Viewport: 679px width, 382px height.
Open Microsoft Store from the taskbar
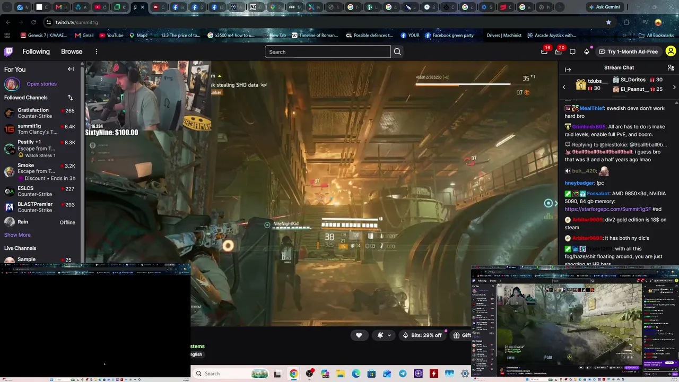click(371, 374)
